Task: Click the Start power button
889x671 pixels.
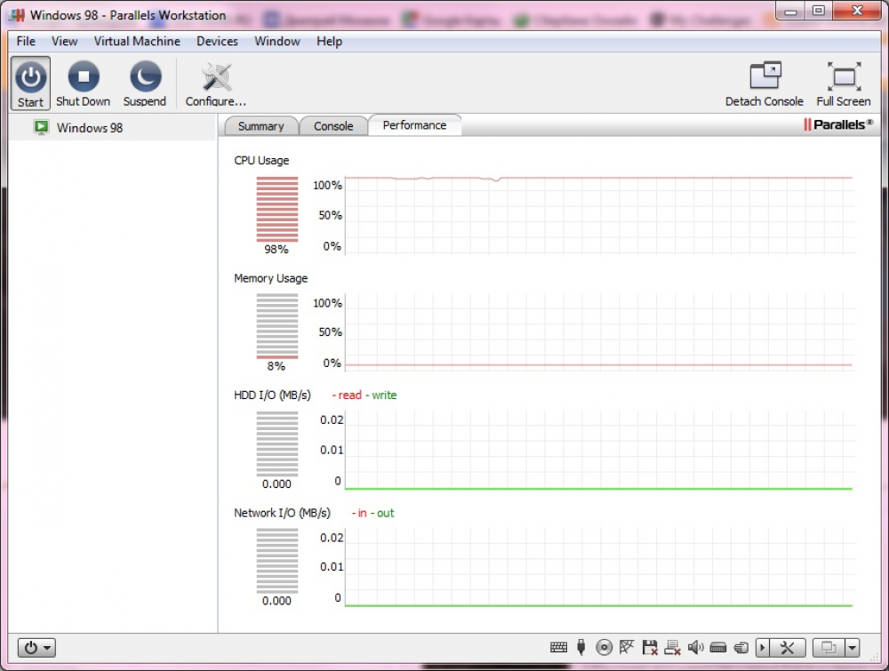Action: click(x=30, y=83)
